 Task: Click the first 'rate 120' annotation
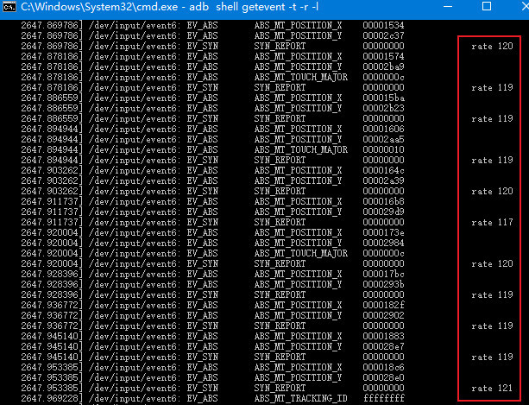(492, 47)
